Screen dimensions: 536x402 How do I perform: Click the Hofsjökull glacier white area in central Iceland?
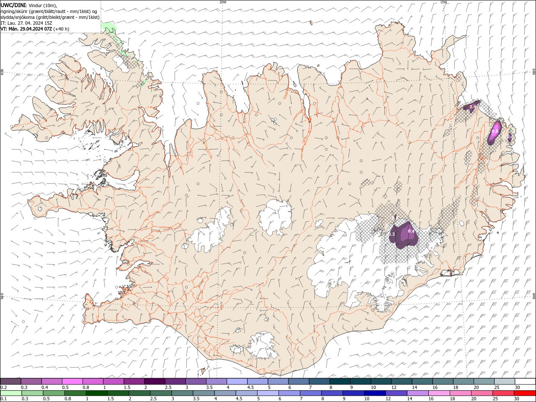tap(275, 217)
